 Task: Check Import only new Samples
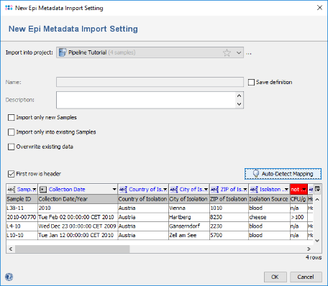11,118
